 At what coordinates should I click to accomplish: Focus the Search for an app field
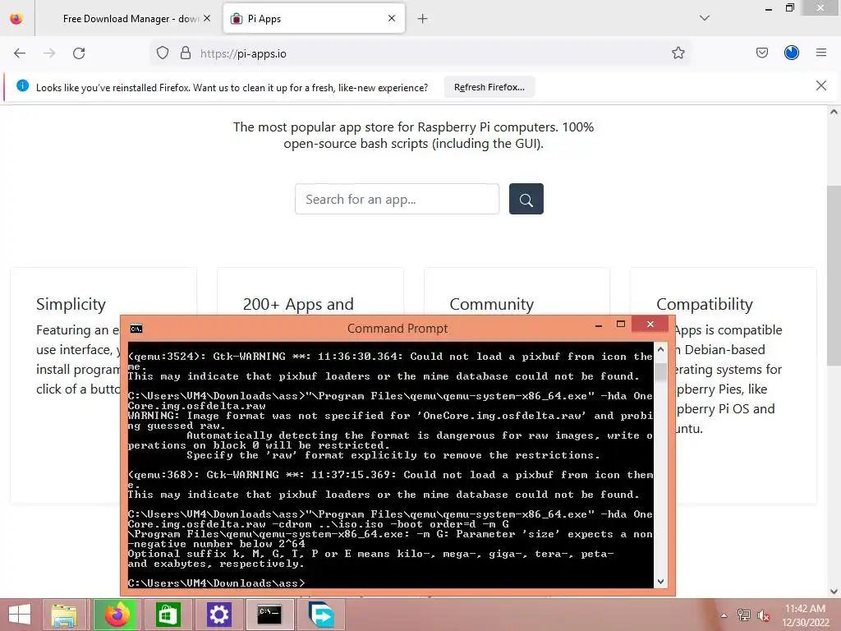[397, 199]
